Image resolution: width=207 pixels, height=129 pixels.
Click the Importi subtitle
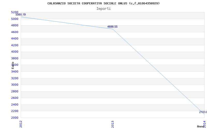pos(103,9)
